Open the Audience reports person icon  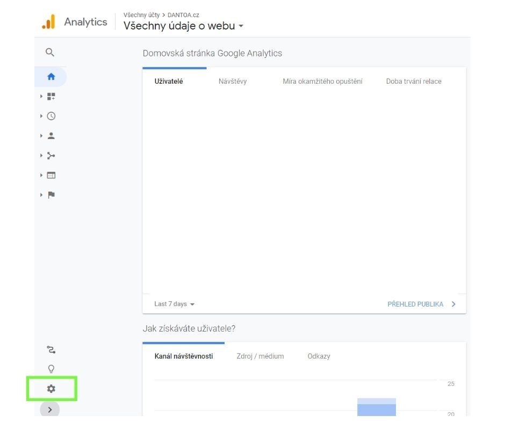pyautogui.click(x=50, y=135)
